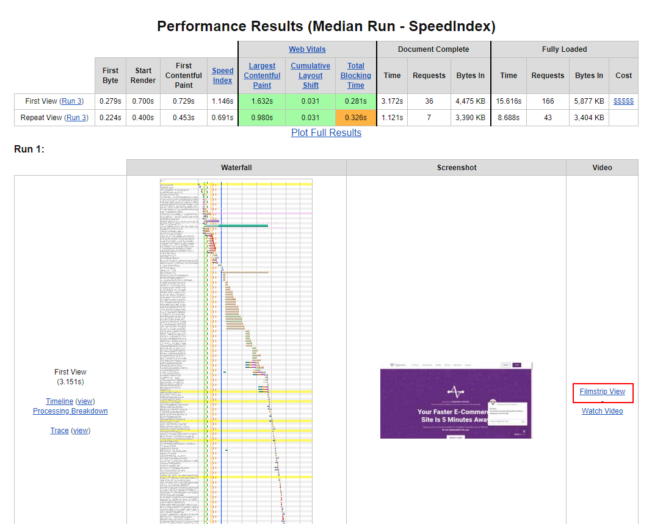
Task: Open the Web Vitals header link
Action: click(x=307, y=49)
